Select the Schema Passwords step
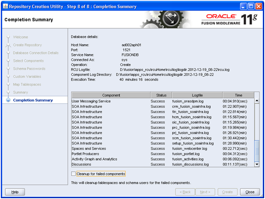 [x=29, y=69]
